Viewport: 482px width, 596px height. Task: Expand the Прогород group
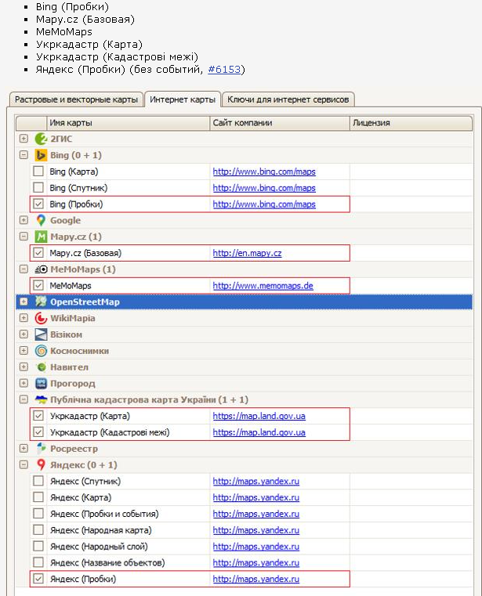(24, 383)
